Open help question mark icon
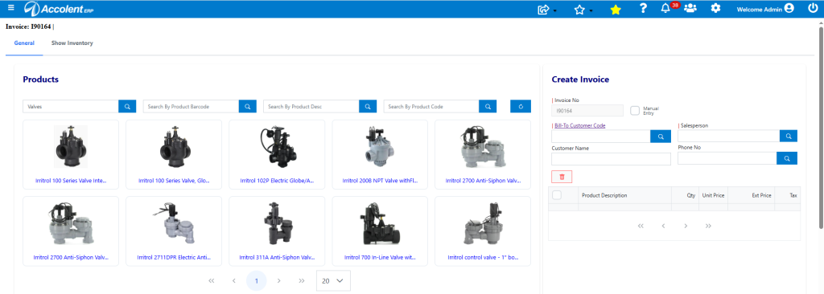Image resolution: width=824 pixels, height=294 pixels. pos(643,8)
